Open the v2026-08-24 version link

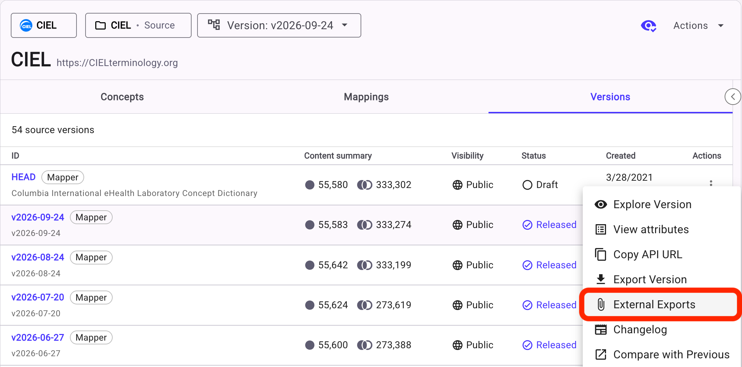click(38, 257)
